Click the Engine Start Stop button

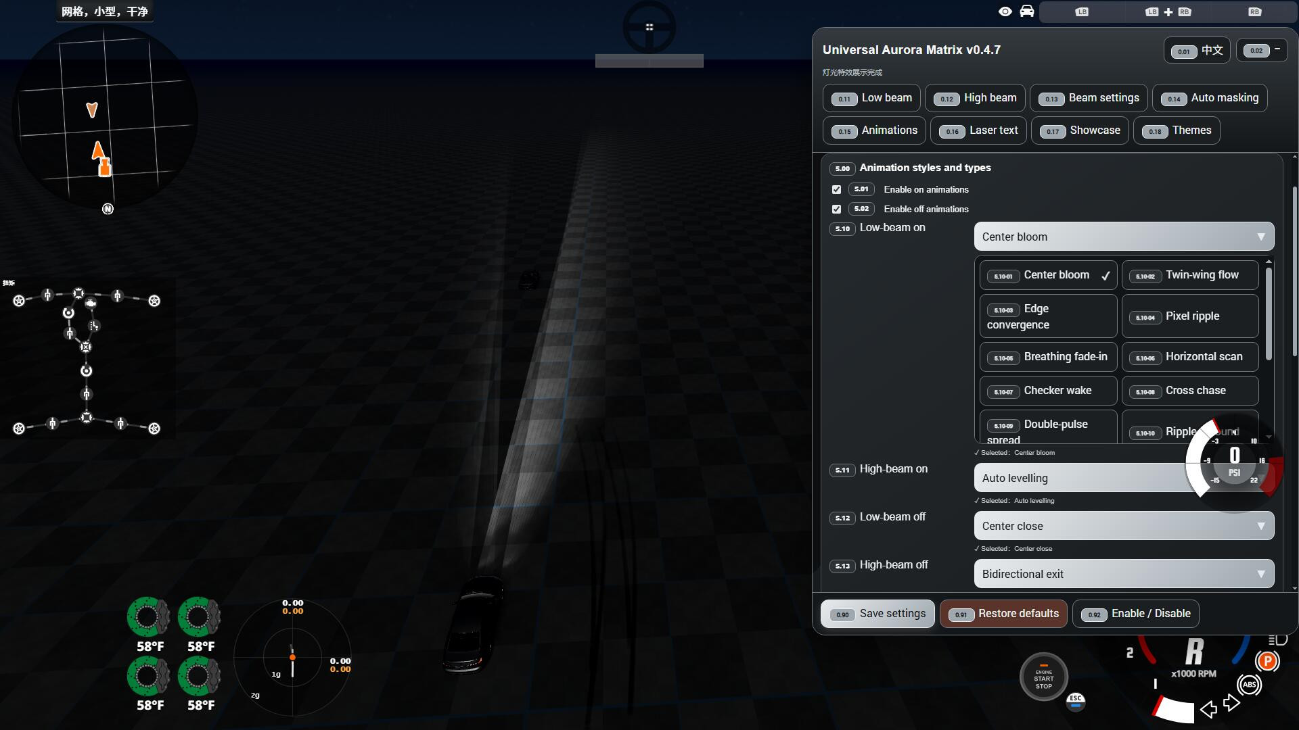1043,677
